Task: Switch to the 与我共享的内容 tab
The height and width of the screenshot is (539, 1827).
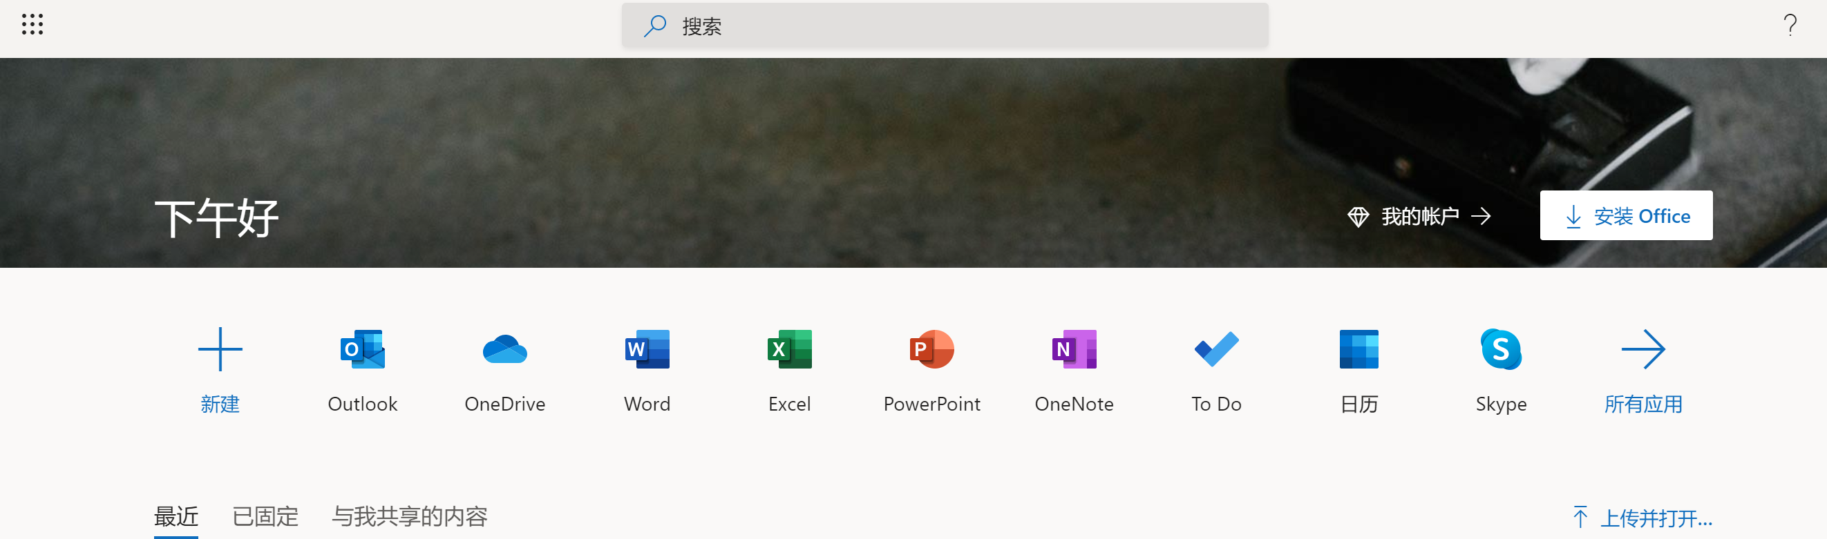Action: [409, 516]
